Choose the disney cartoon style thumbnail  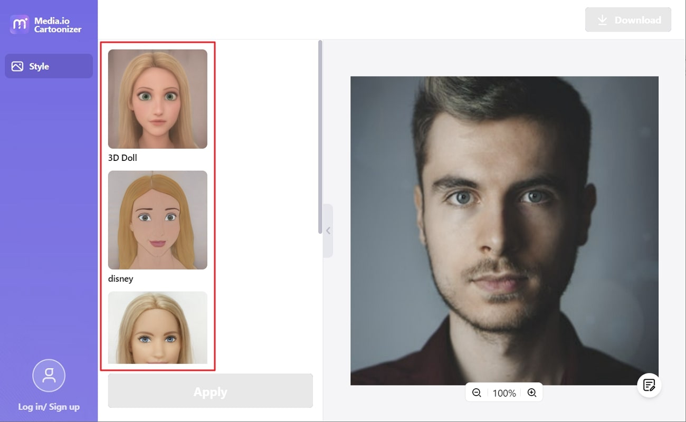coord(157,219)
